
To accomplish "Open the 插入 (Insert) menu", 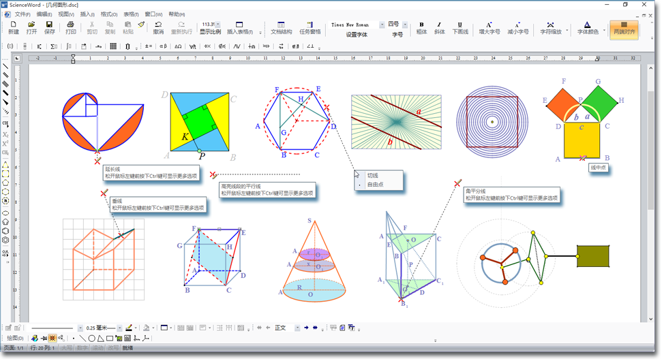I will (x=87, y=14).
